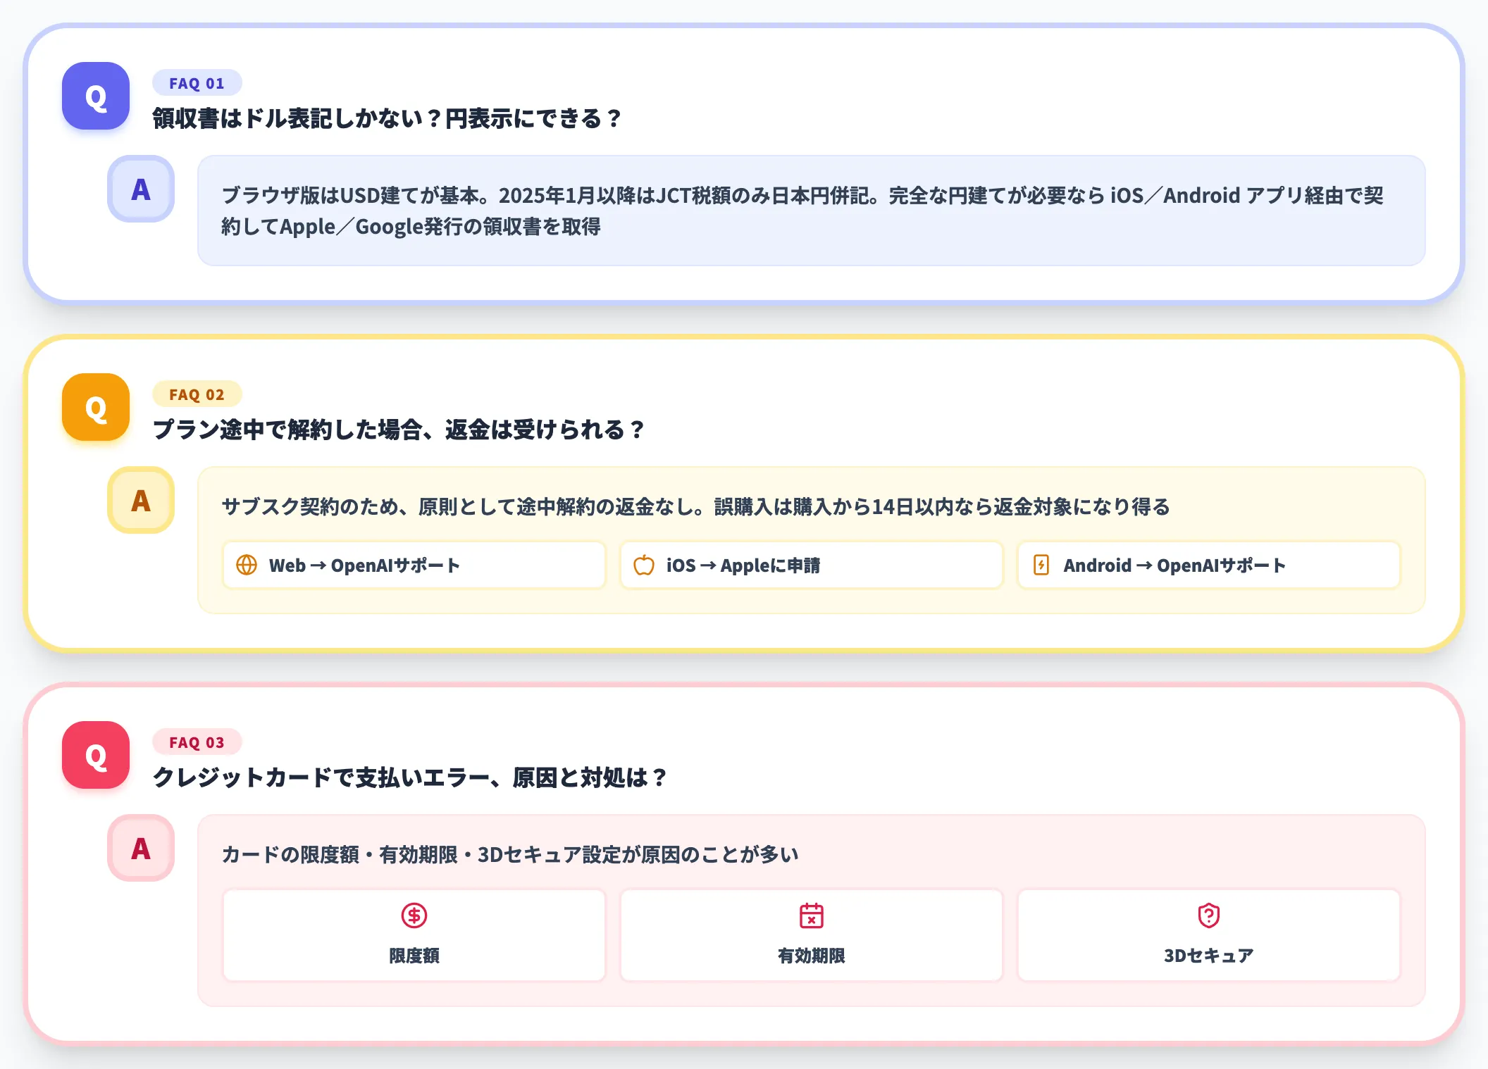Click the yellow A badge under FAQ 02
Screen dimensions: 1488x1069
click(141, 500)
